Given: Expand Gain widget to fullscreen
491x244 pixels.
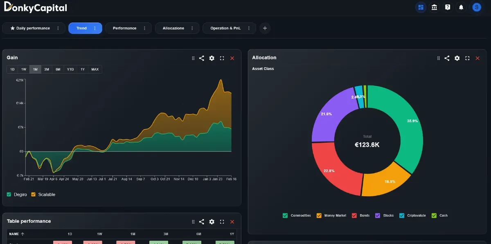Looking at the screenshot, I should click(222, 58).
